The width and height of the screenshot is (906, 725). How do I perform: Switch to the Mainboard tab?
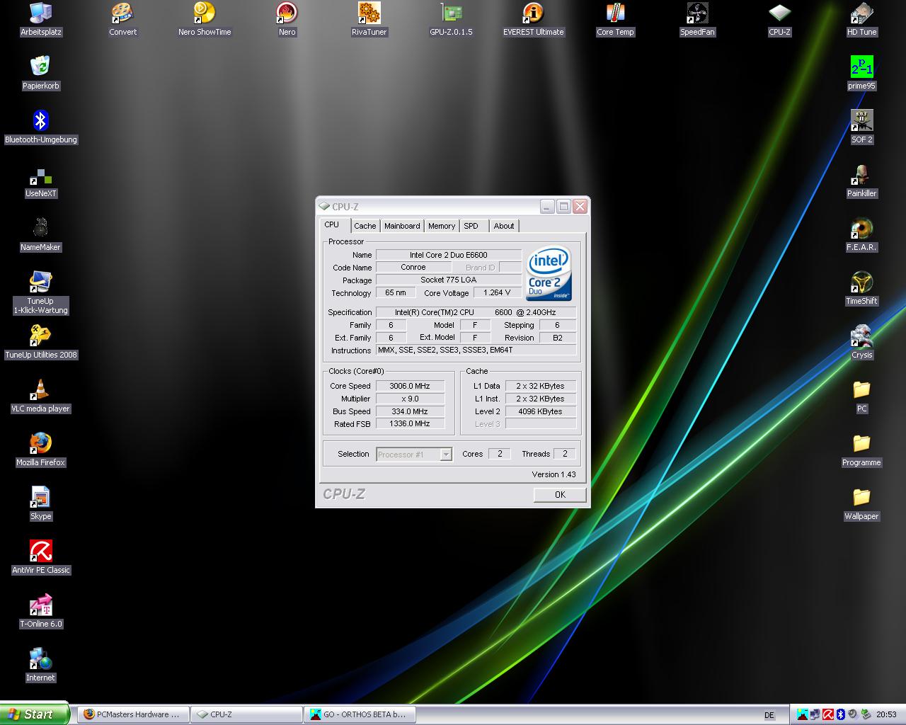pos(402,226)
